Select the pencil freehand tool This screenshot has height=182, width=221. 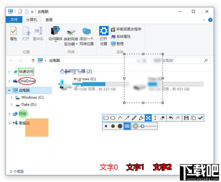coord(134,118)
